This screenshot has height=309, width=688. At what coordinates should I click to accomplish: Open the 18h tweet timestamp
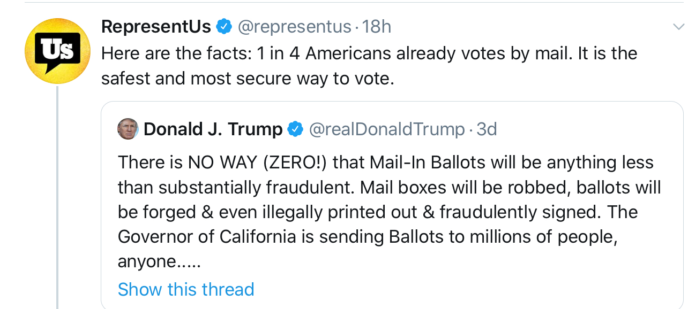tap(376, 26)
